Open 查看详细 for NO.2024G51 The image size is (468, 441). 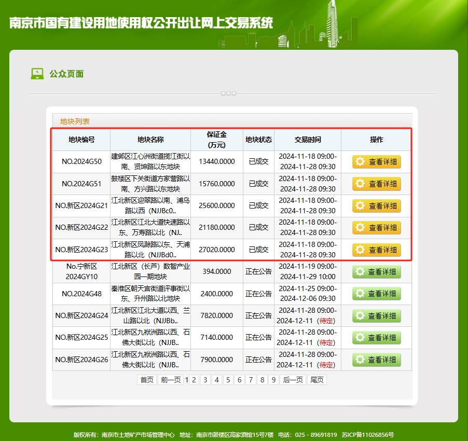pos(376,184)
